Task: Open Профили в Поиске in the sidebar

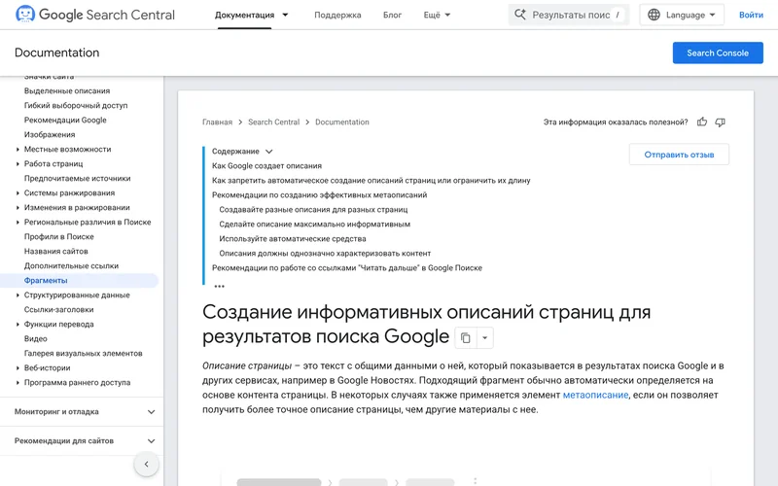Action: pyautogui.click(x=59, y=236)
